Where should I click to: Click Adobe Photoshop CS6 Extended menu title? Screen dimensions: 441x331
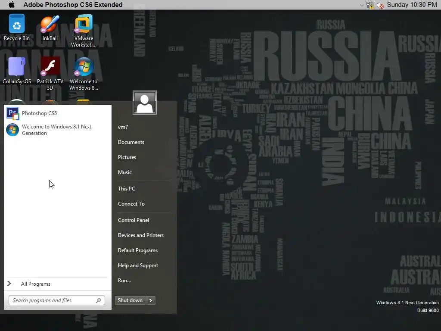click(73, 4)
